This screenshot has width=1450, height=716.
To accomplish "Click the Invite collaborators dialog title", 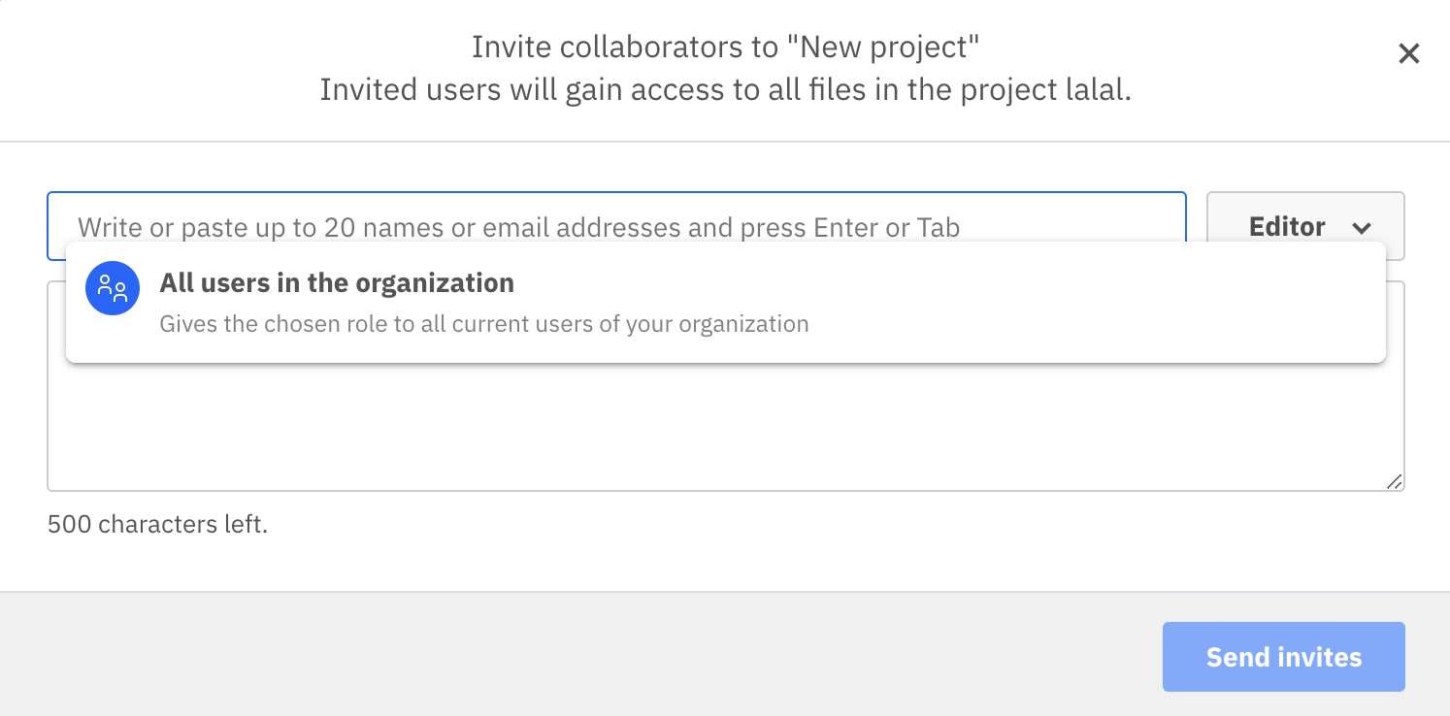I will click(x=725, y=46).
